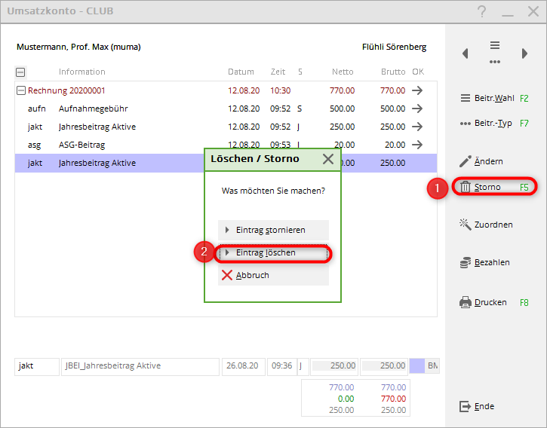Click the Bezahlen coins icon
This screenshot has height=428, width=547.
point(466,262)
